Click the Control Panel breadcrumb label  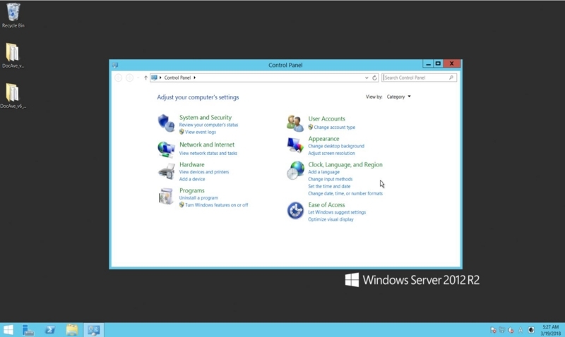click(177, 78)
